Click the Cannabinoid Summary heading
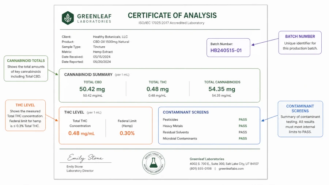The height and width of the screenshot is (185, 329). click(88, 74)
